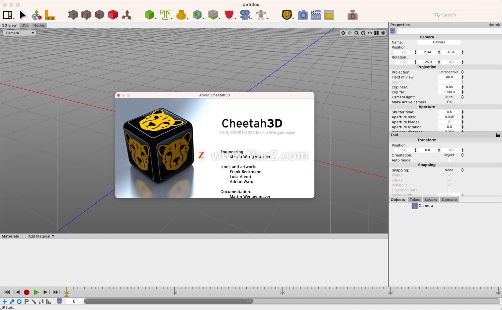This screenshot has width=502, height=310.
Task: Switch to edge selection mode
Action: click(86, 15)
